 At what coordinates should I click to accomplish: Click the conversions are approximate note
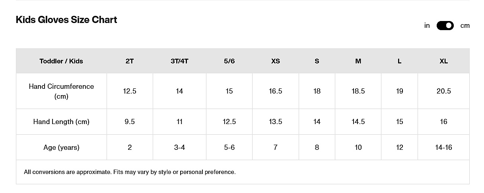(130, 172)
